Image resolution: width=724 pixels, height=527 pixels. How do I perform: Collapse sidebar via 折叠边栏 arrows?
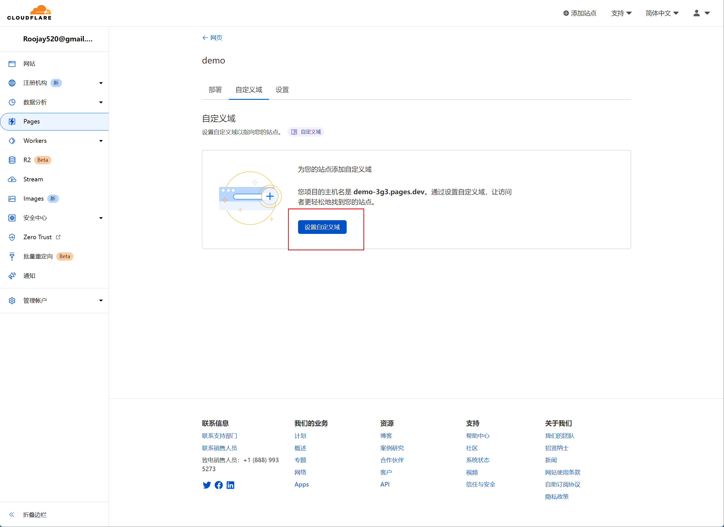click(12, 514)
